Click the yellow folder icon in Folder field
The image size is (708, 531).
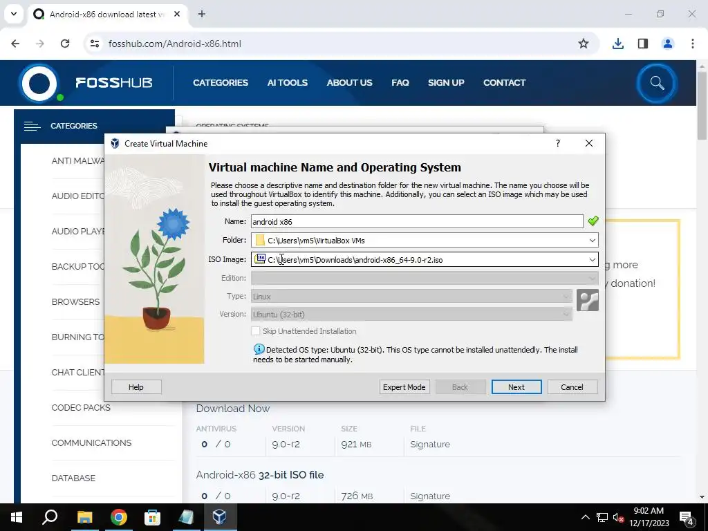coord(260,240)
